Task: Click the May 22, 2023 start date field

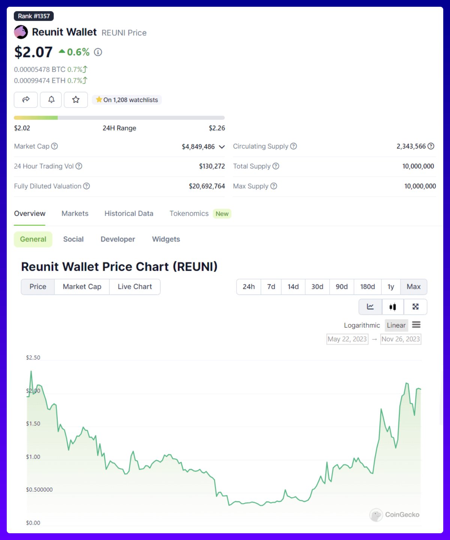Action: pos(347,339)
